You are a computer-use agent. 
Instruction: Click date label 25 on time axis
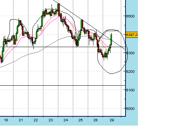80,120
